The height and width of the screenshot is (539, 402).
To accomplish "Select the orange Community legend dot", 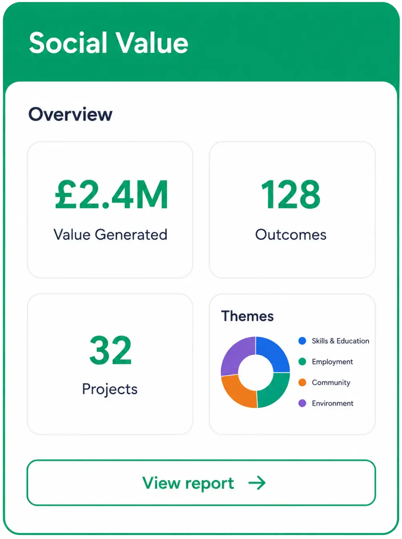I will click(x=302, y=383).
